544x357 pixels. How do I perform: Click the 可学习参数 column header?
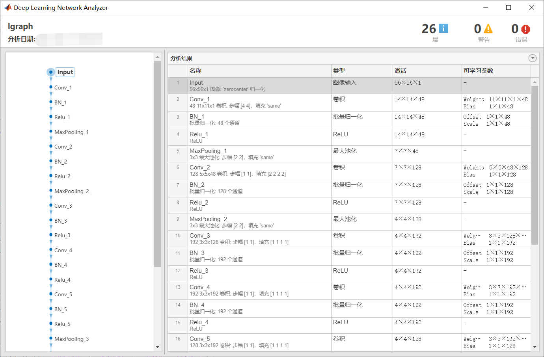[478, 71]
